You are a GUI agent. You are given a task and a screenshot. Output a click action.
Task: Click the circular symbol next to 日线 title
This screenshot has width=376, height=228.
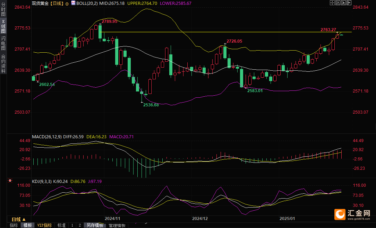(x=67, y=3)
